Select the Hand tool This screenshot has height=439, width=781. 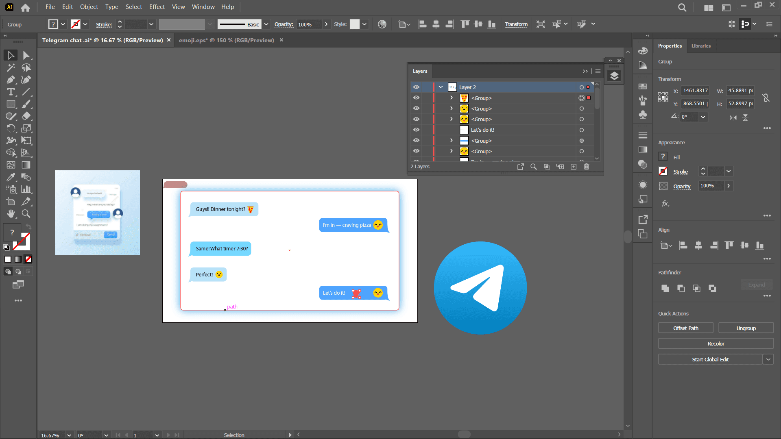[x=11, y=214]
